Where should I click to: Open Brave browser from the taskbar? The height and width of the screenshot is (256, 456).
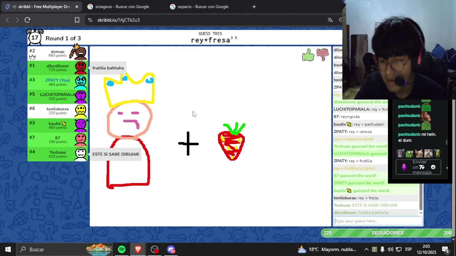[x=138, y=249]
